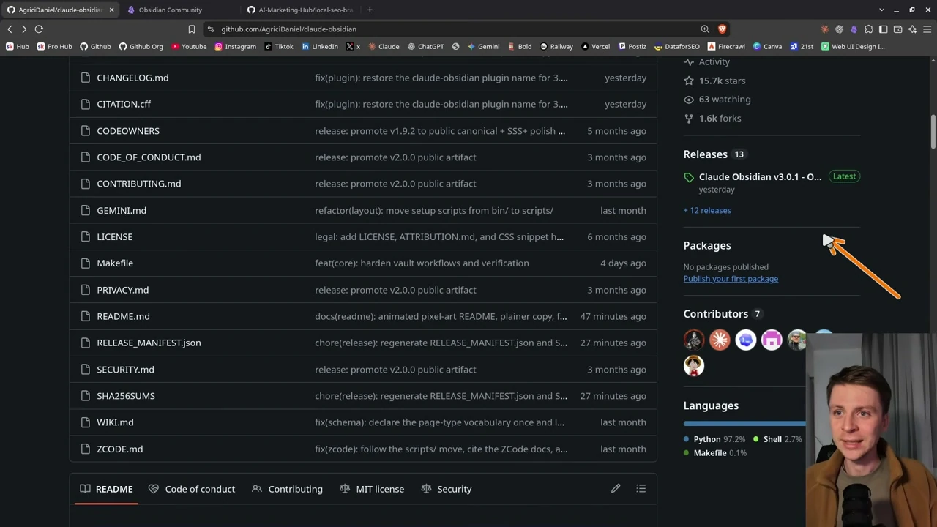Open the + 12 releases link
Image resolution: width=937 pixels, height=527 pixels.
point(707,211)
